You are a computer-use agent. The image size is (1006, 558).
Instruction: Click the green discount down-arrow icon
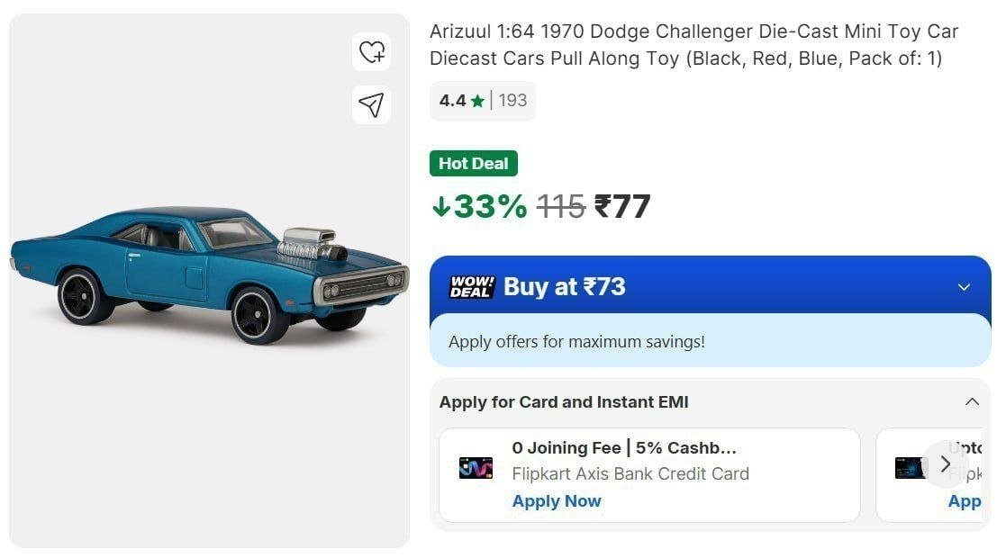[x=440, y=207]
